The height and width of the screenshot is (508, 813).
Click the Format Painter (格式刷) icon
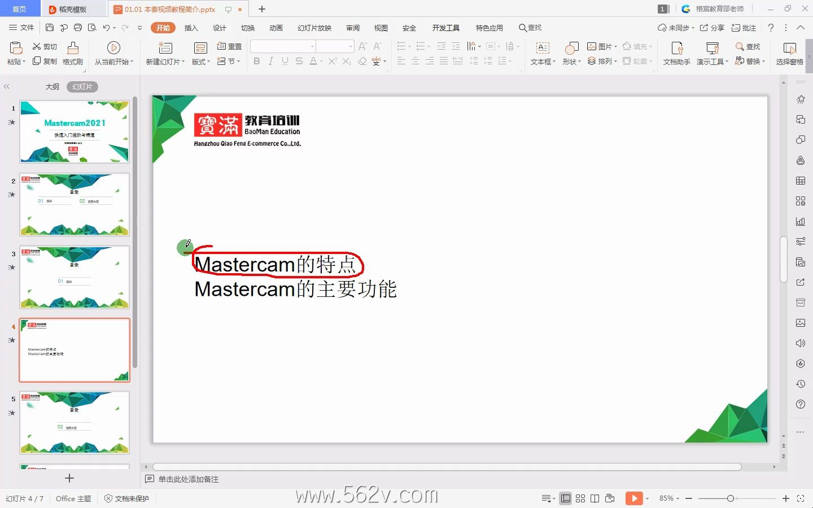73,48
